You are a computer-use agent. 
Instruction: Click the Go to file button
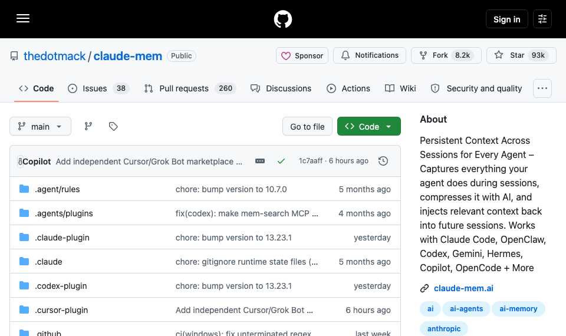307,126
